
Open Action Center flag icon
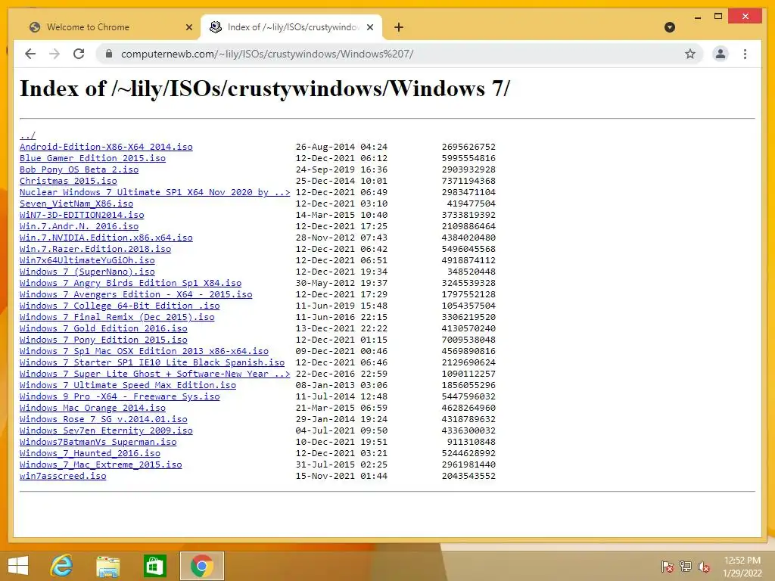pos(668,567)
